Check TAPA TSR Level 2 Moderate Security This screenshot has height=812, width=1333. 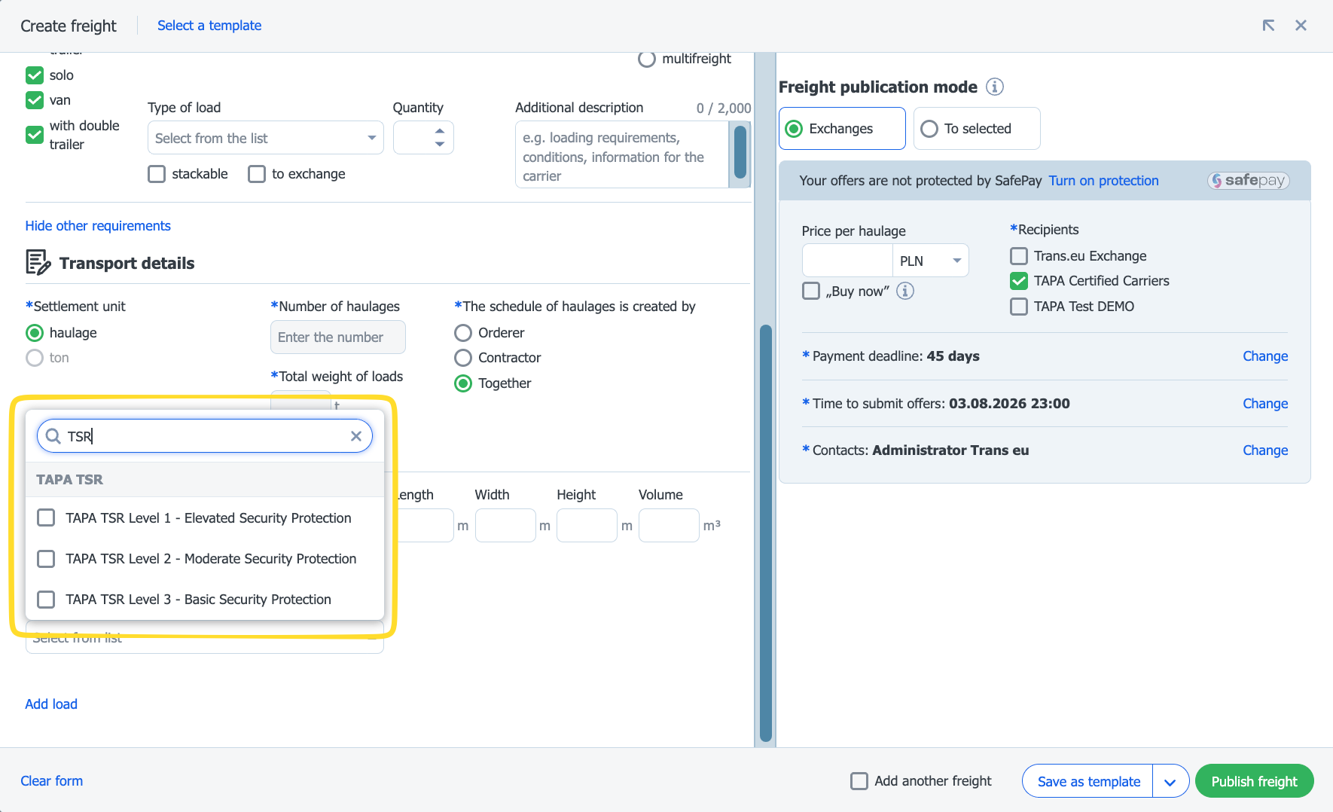(46, 559)
